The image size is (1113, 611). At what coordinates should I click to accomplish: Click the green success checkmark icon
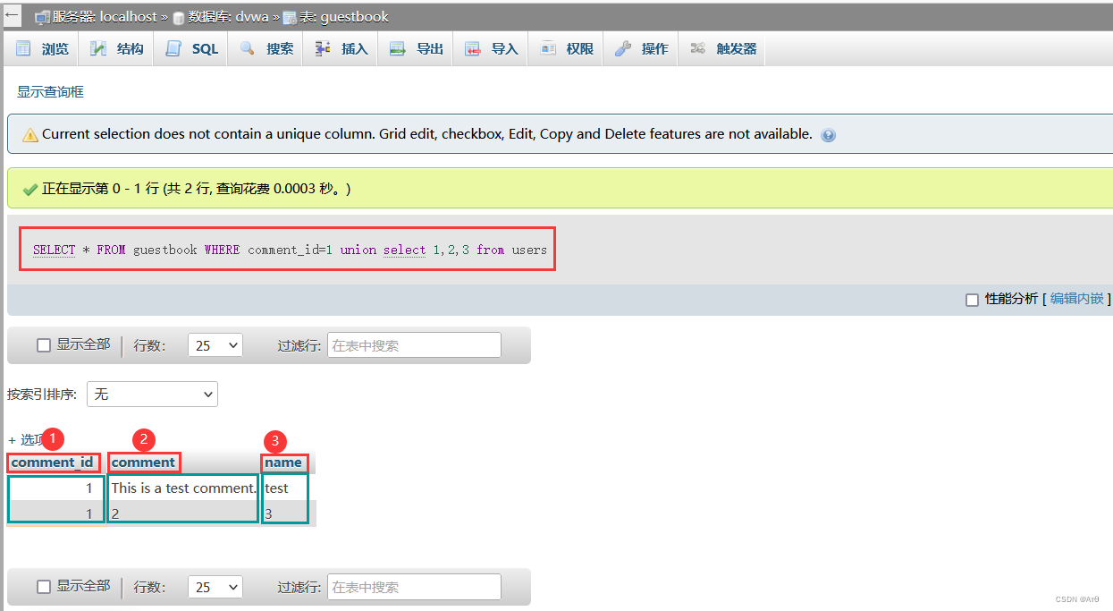pyautogui.click(x=30, y=189)
